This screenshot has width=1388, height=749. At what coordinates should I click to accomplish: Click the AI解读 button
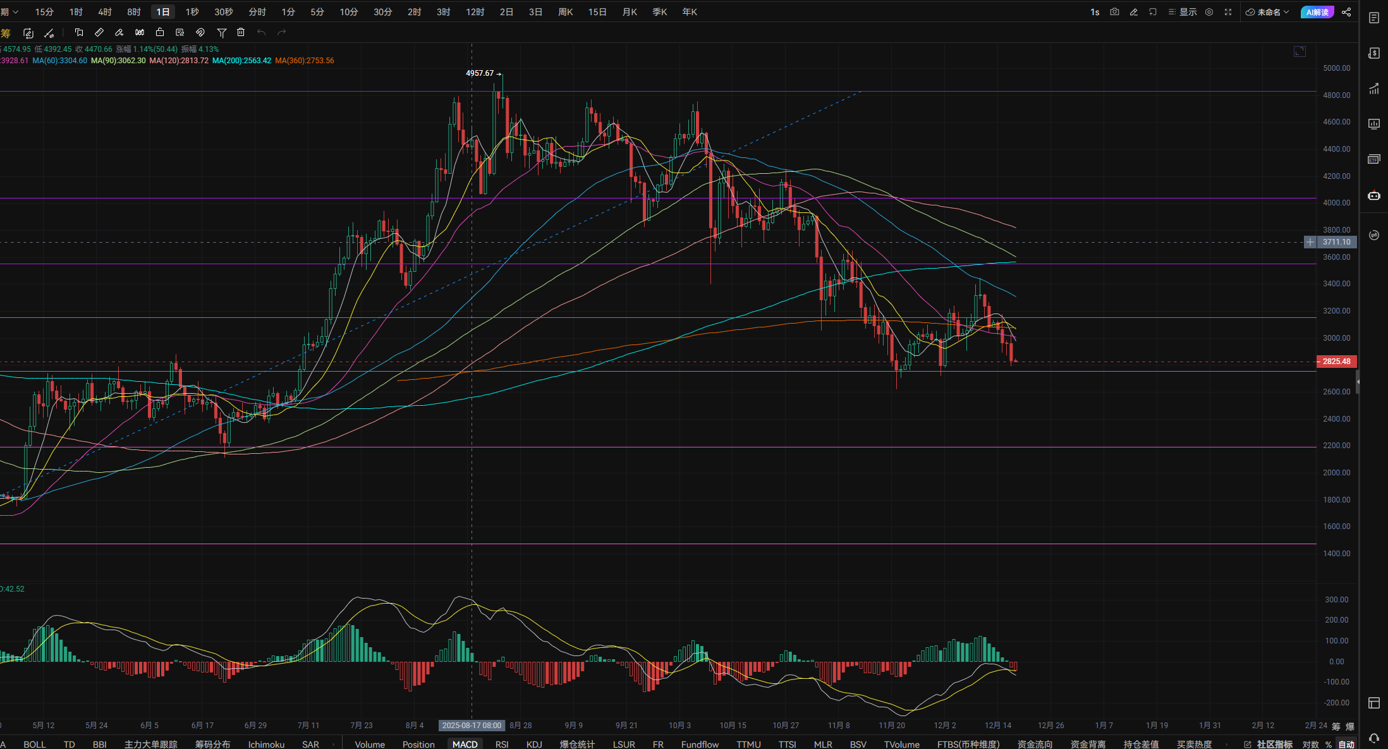[1317, 12]
